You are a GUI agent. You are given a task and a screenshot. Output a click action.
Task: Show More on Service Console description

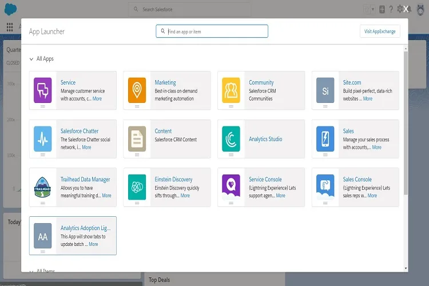click(x=280, y=196)
